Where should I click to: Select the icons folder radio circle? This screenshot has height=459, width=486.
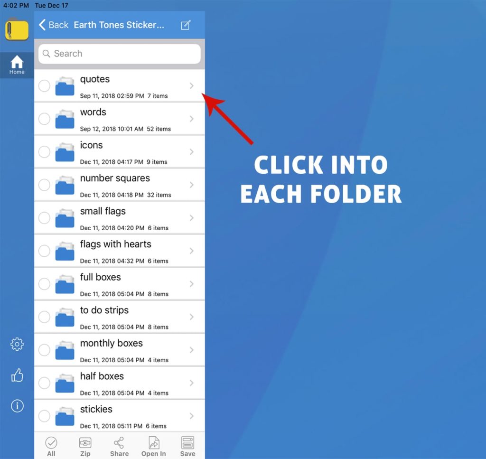44,152
